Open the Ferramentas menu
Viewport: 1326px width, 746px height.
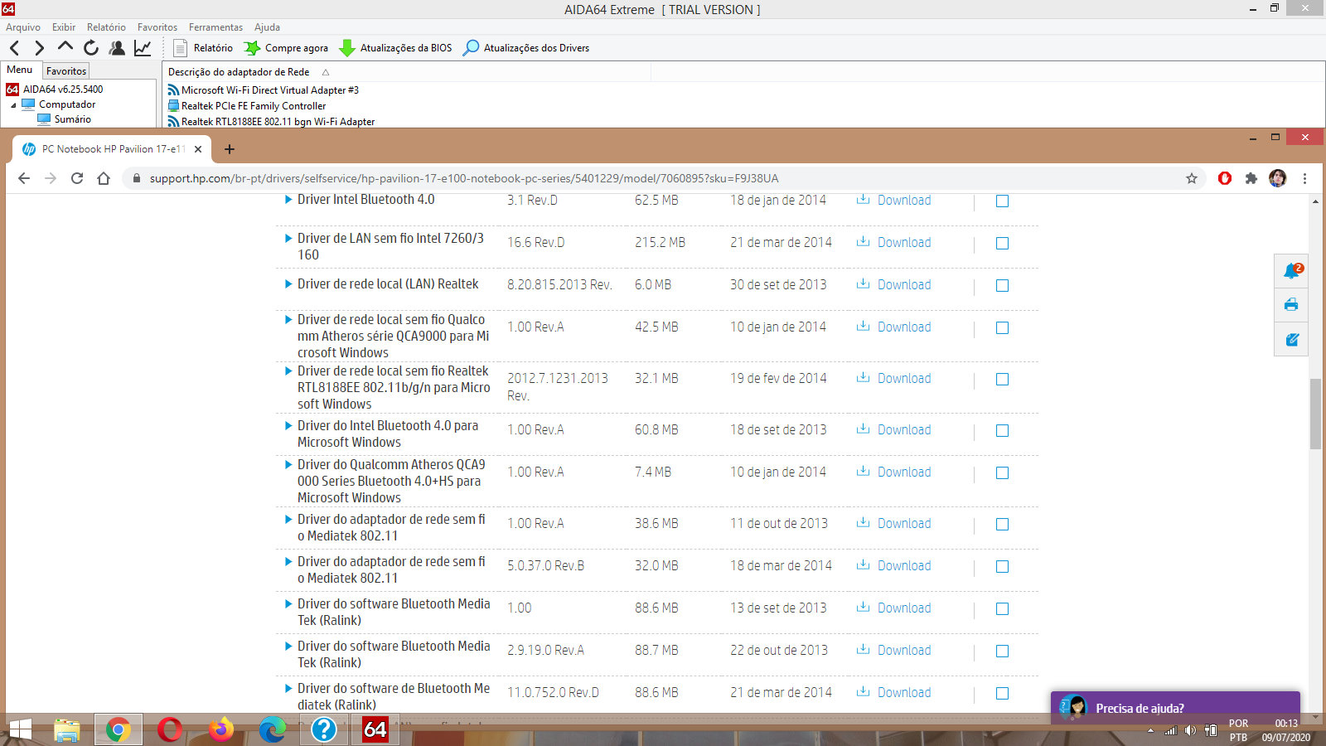click(215, 27)
